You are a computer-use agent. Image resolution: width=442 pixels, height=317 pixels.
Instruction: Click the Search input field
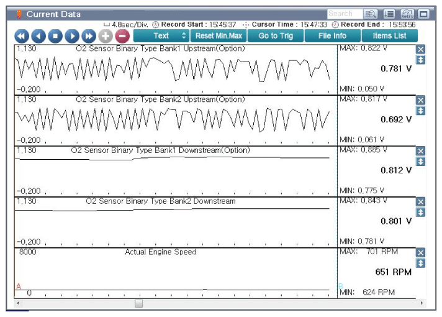[343, 14]
